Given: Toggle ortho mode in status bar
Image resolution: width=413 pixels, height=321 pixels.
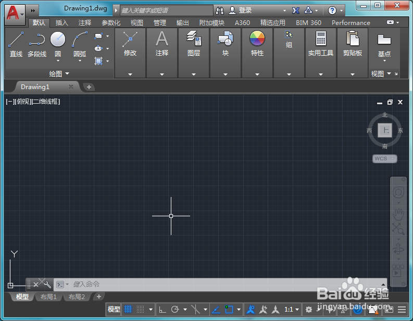Looking at the screenshot, I should coord(162,310).
